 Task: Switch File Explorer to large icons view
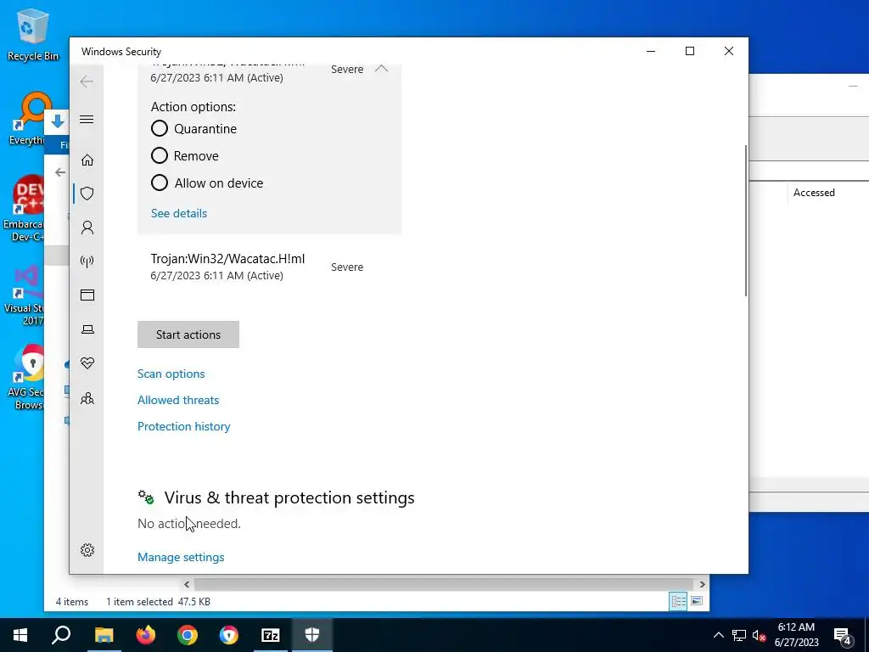pyautogui.click(x=697, y=601)
